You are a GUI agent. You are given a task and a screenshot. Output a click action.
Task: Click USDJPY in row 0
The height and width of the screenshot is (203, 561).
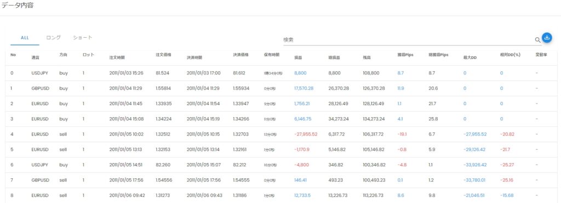pos(39,73)
